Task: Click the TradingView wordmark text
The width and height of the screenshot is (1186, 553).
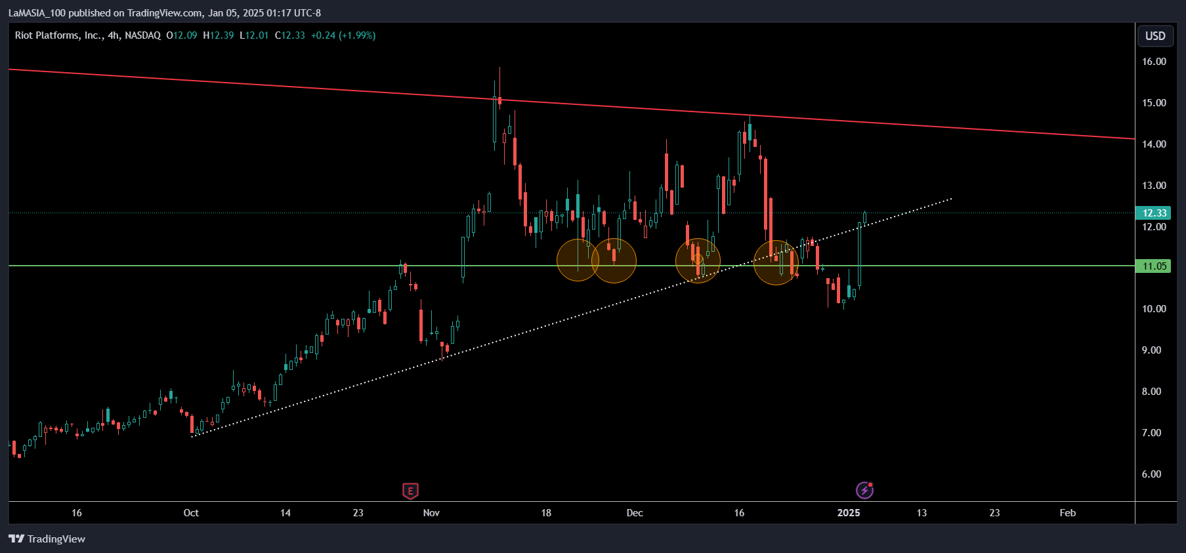Action: tap(56, 539)
